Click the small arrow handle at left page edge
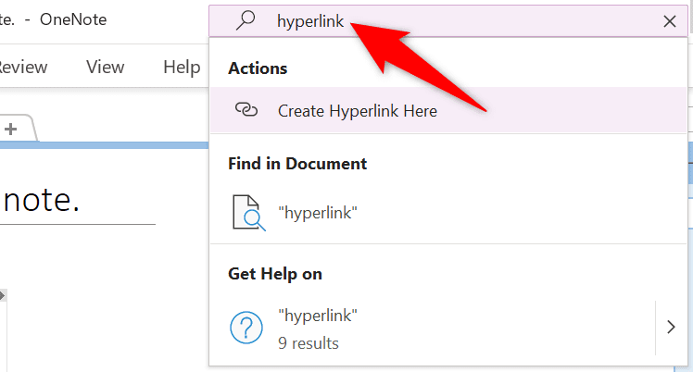This screenshot has width=693, height=372. (x=3, y=295)
